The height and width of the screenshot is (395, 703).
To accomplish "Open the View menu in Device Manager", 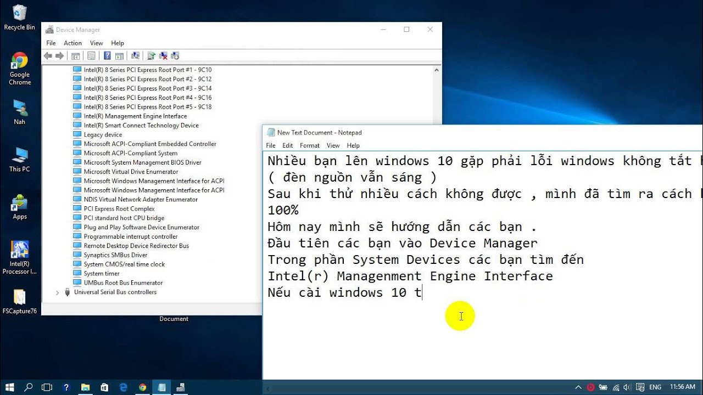I will [97, 43].
